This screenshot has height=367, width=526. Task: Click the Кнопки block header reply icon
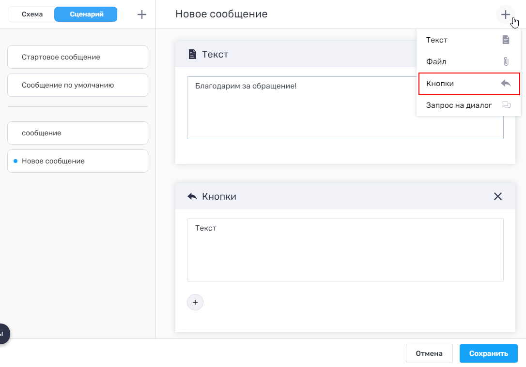(192, 196)
